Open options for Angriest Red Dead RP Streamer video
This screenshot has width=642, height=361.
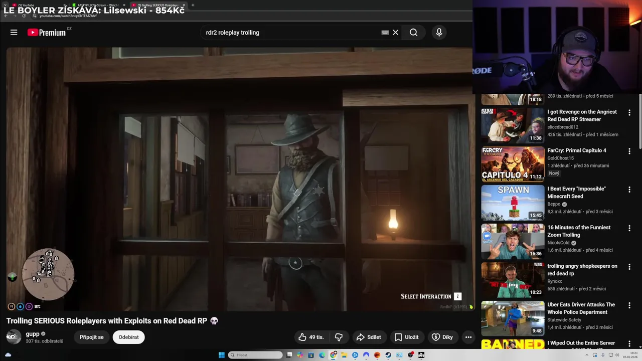coord(629,113)
